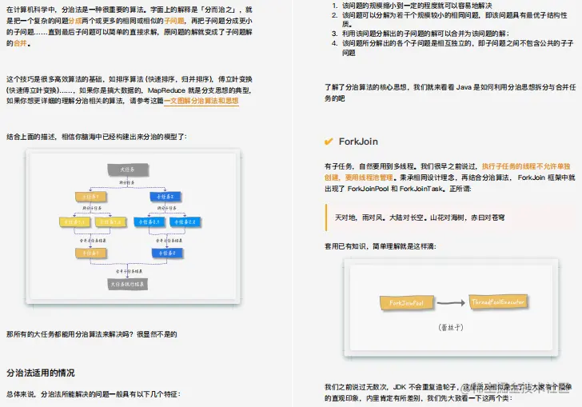
Task: Click the (蕾丝于) caption under the diagram
Action: (x=451, y=328)
